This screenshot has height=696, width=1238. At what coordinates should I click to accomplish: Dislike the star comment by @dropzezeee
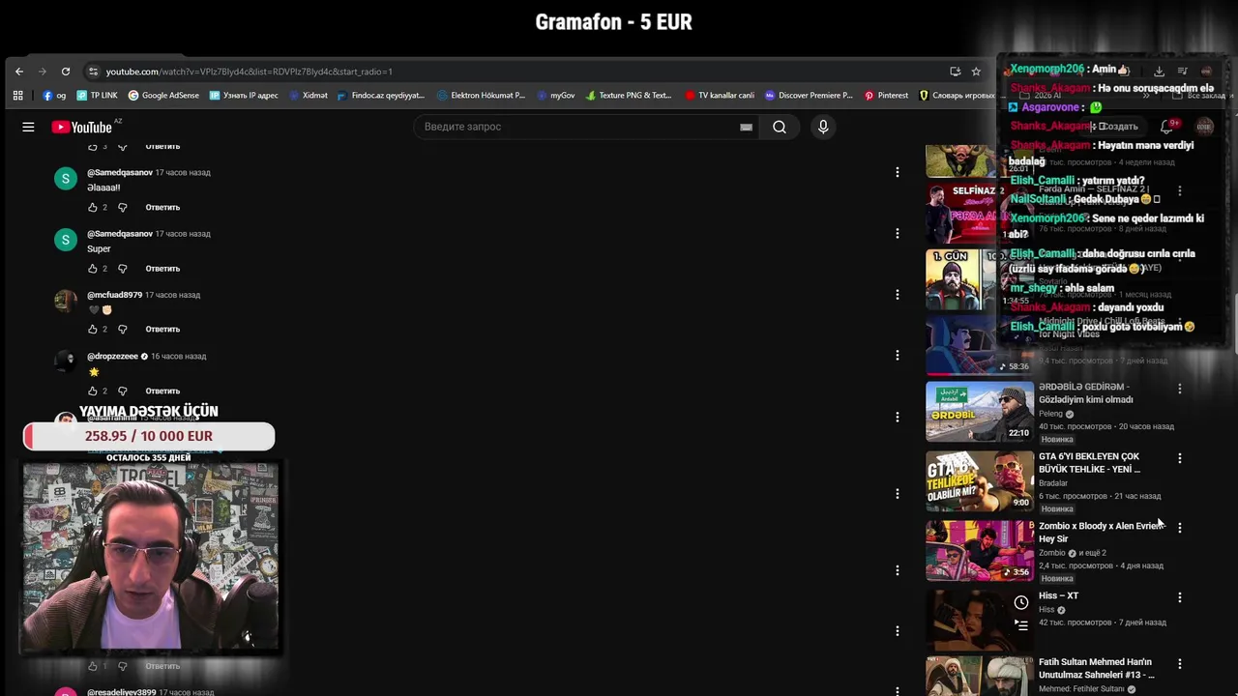point(122,391)
